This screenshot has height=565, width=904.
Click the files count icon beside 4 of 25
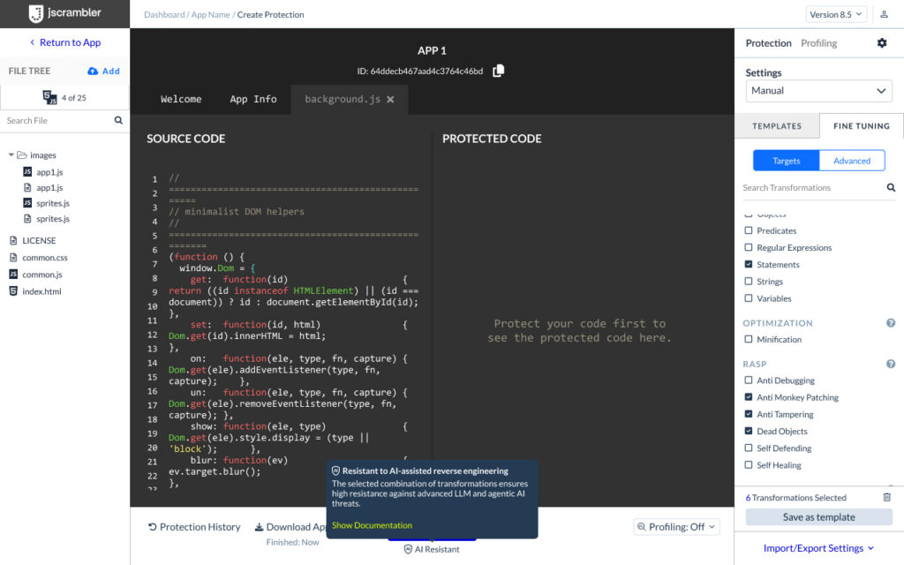[x=49, y=97]
